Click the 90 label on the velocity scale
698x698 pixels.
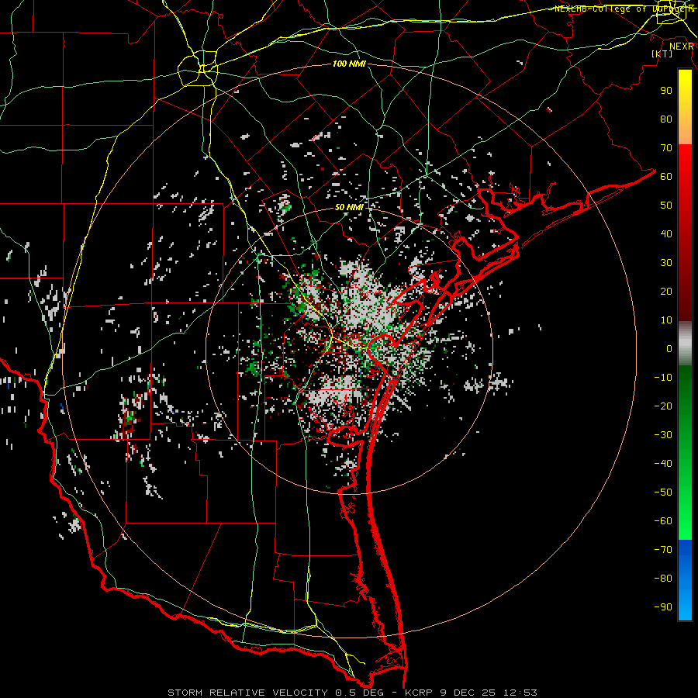click(x=666, y=91)
